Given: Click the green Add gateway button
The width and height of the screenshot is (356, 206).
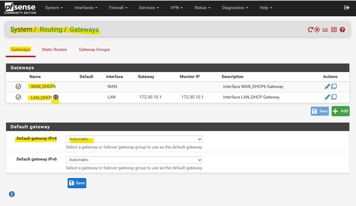Looking at the screenshot, I should pyautogui.click(x=340, y=111).
